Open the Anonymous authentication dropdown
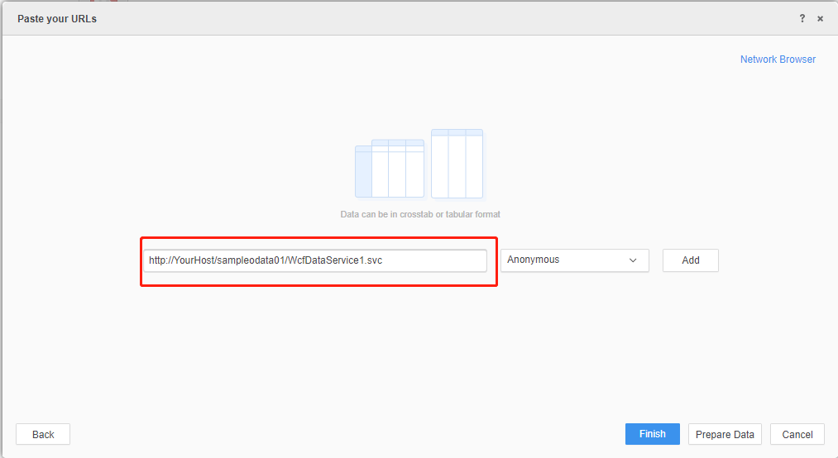The width and height of the screenshot is (838, 458). point(574,260)
